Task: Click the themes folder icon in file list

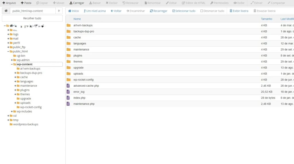Action: click(x=69, y=62)
